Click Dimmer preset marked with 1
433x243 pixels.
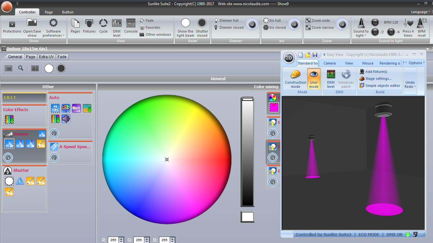[x=20, y=144]
